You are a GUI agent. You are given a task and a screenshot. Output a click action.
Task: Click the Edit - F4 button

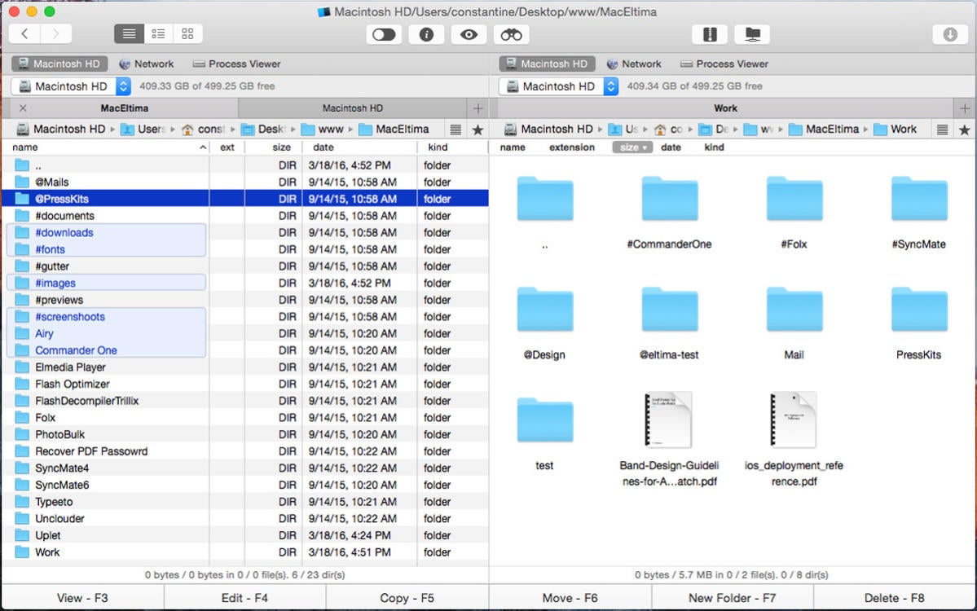click(244, 598)
